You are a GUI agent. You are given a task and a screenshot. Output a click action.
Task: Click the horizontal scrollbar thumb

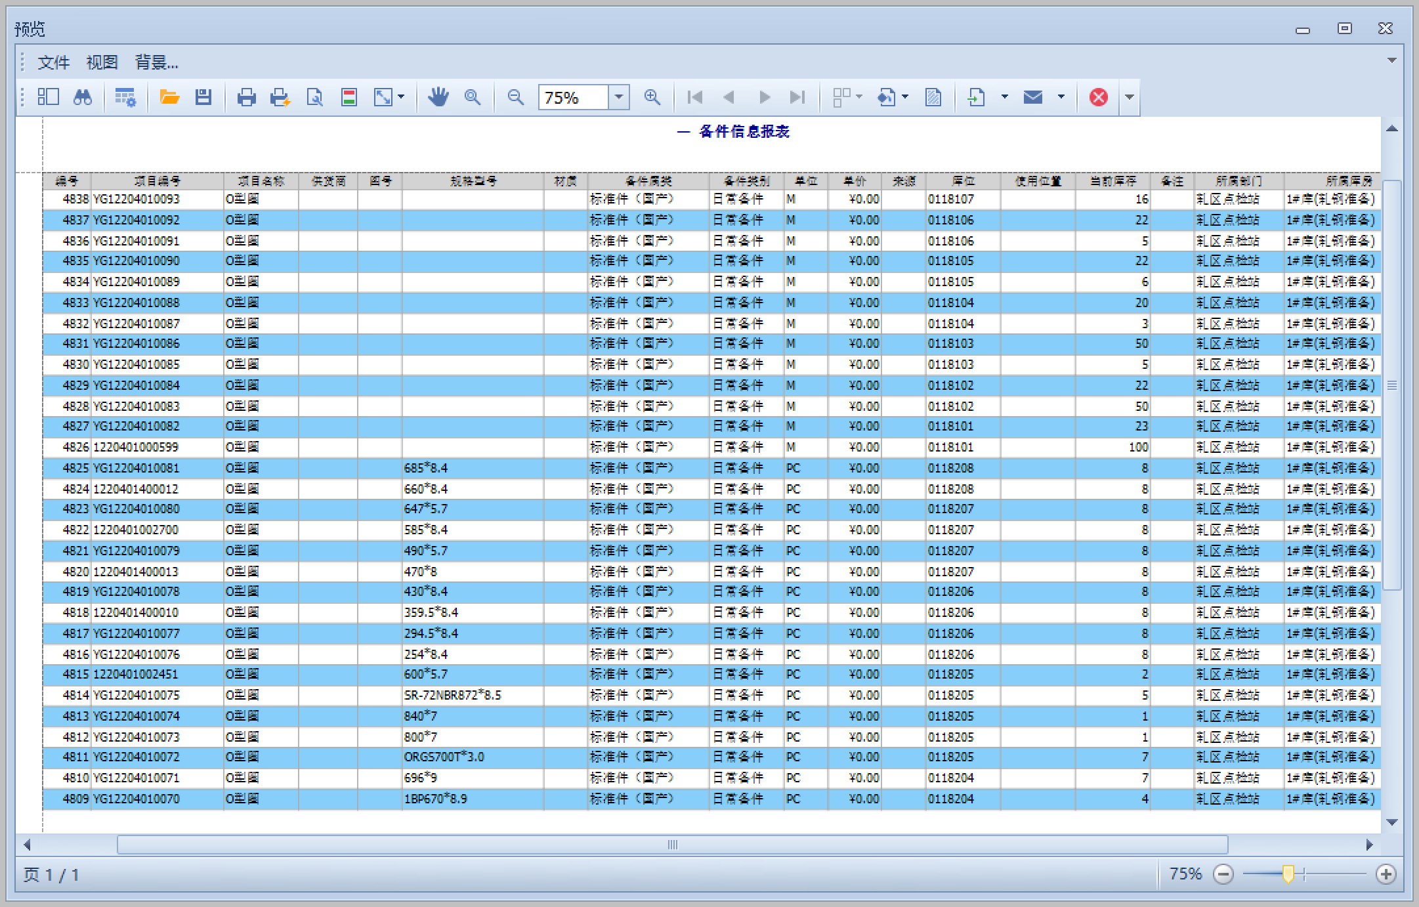[x=673, y=845]
